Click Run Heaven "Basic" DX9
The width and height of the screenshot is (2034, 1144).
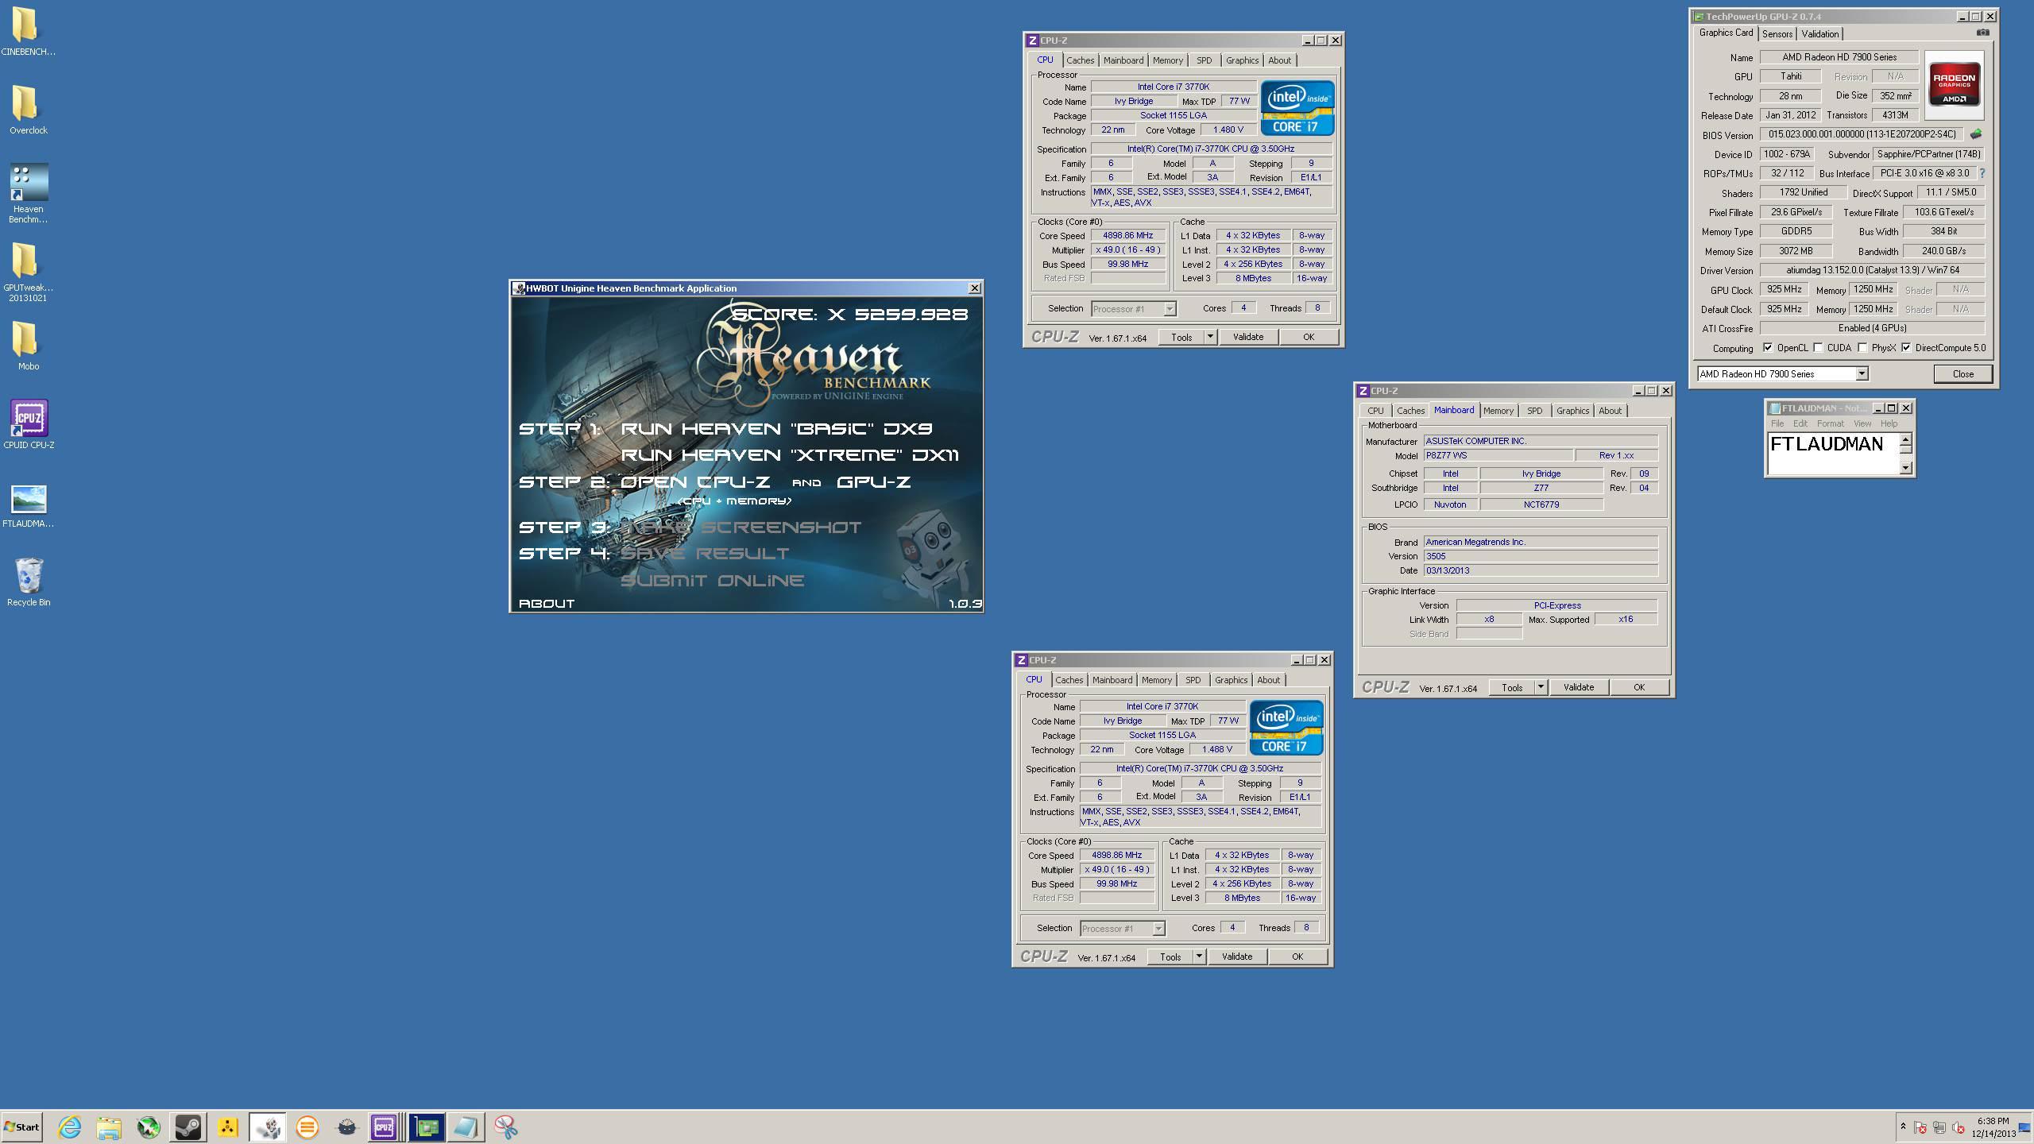[776, 429]
